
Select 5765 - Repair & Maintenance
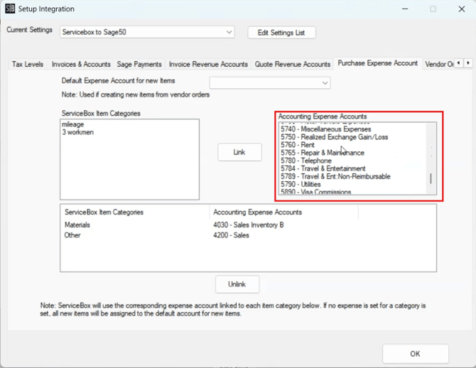(x=323, y=153)
